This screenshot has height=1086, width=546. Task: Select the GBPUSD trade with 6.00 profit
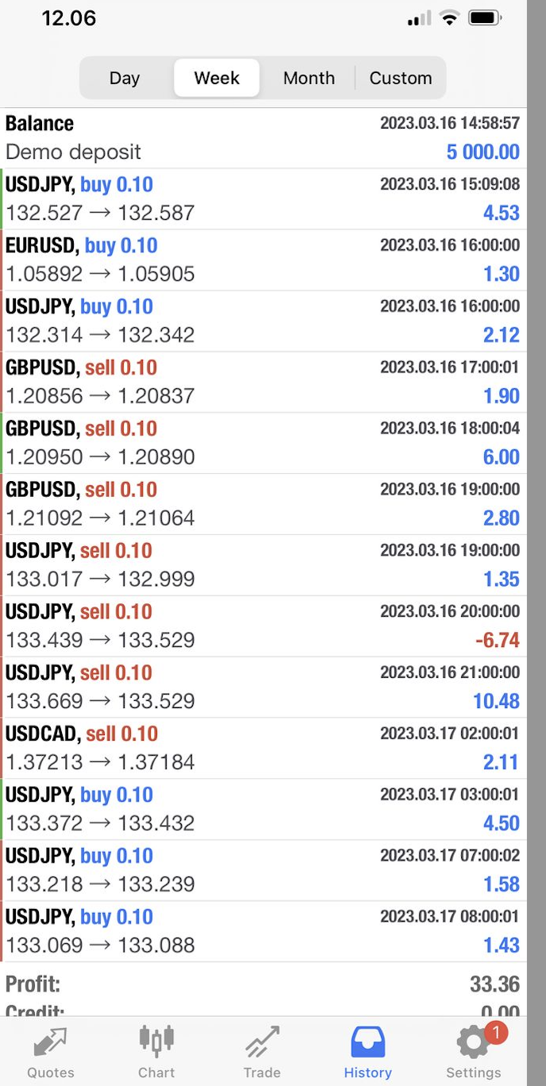263,443
